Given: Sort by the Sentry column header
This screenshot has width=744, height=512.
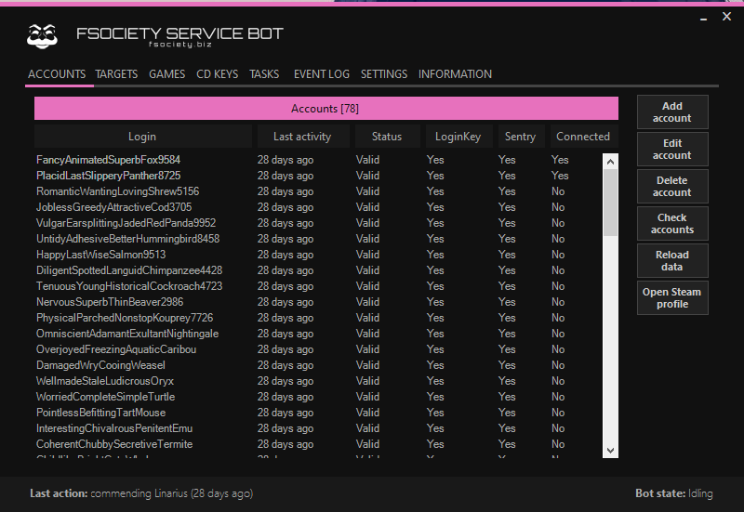Looking at the screenshot, I should point(521,137).
